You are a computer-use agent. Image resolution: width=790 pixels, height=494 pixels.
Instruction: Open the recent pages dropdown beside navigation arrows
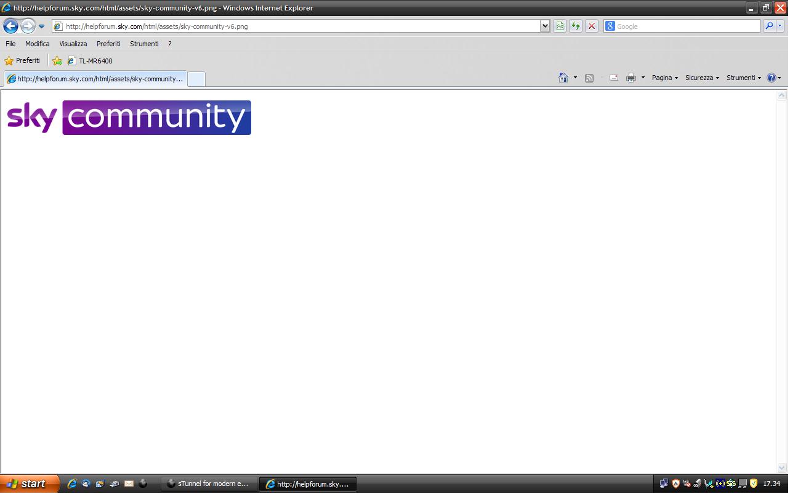point(41,26)
